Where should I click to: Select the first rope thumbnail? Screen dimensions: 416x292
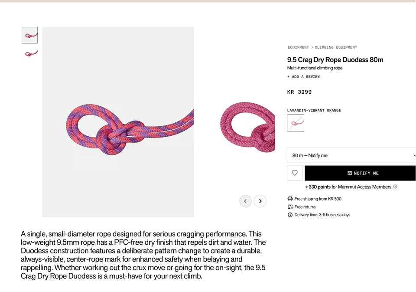pos(29,35)
